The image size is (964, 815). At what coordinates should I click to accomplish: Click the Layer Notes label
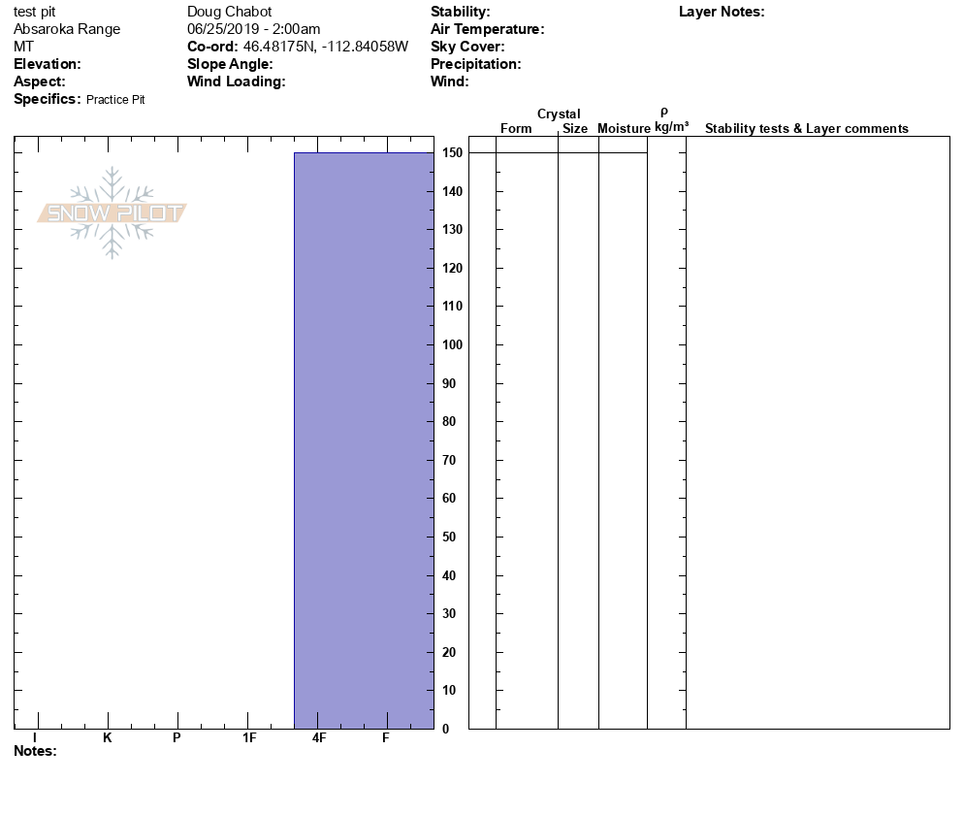[722, 12]
